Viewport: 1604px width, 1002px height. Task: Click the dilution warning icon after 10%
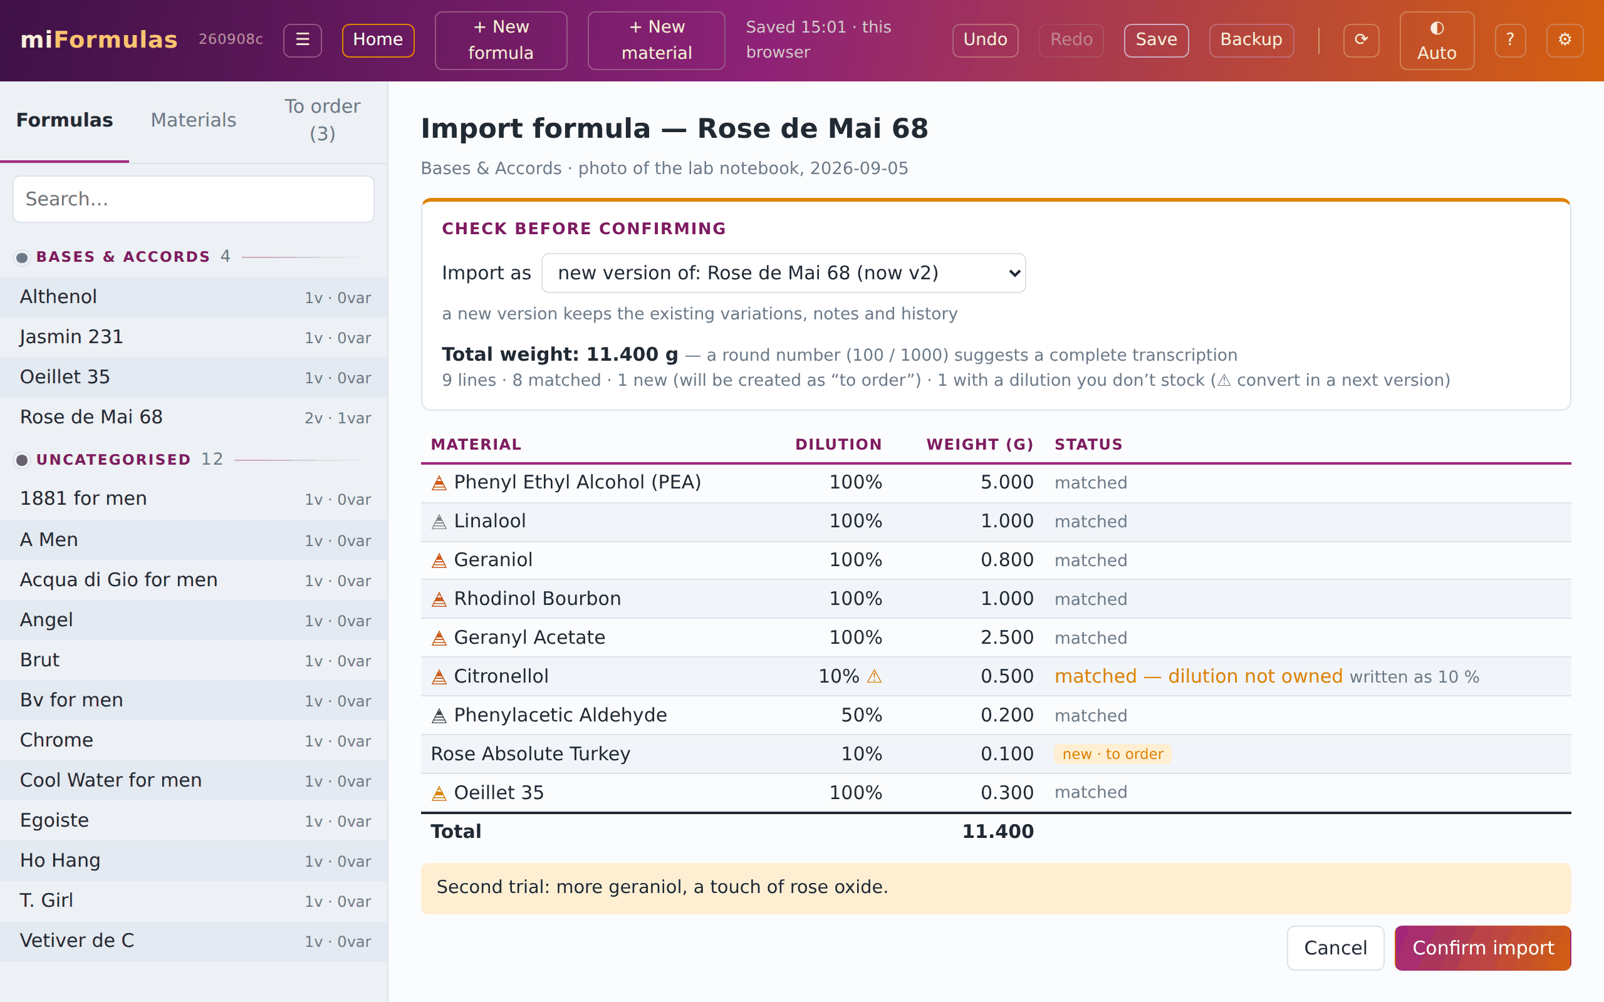[874, 676]
